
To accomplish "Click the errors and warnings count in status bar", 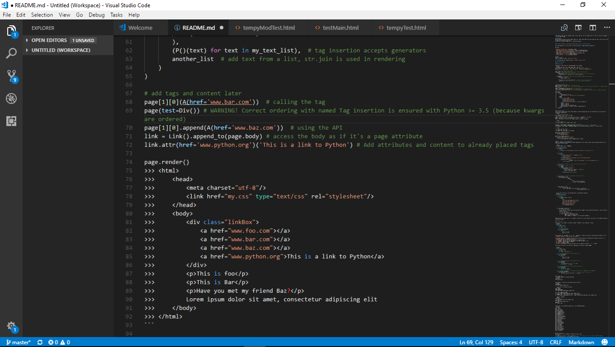I will pyautogui.click(x=59, y=342).
